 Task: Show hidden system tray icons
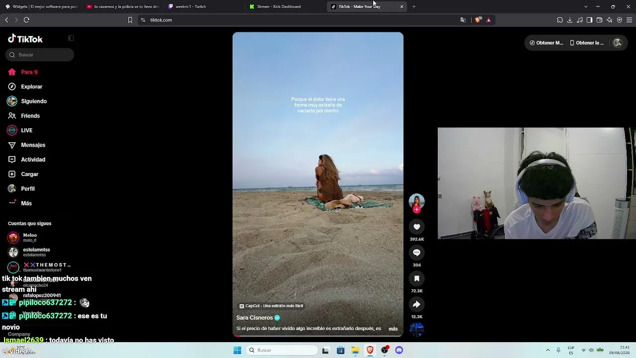548,350
